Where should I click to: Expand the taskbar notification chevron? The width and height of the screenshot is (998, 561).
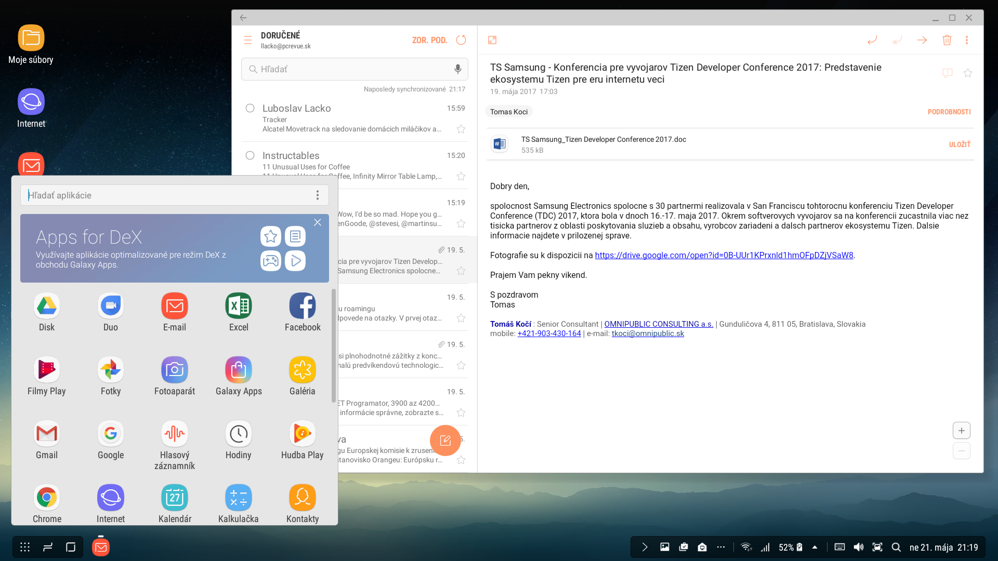coord(645,547)
